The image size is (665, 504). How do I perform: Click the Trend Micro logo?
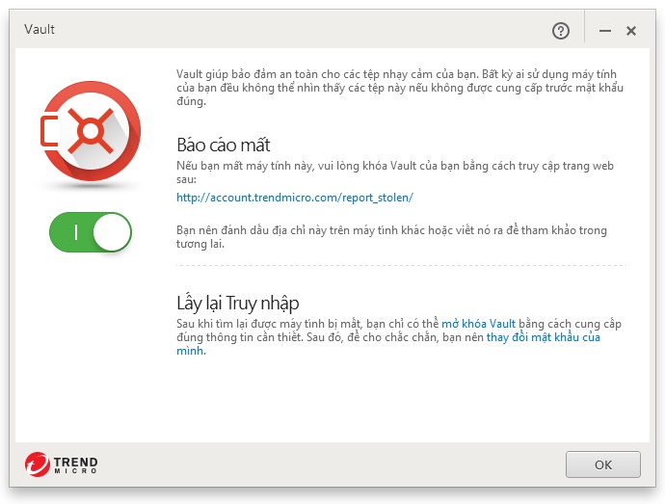click(x=62, y=464)
